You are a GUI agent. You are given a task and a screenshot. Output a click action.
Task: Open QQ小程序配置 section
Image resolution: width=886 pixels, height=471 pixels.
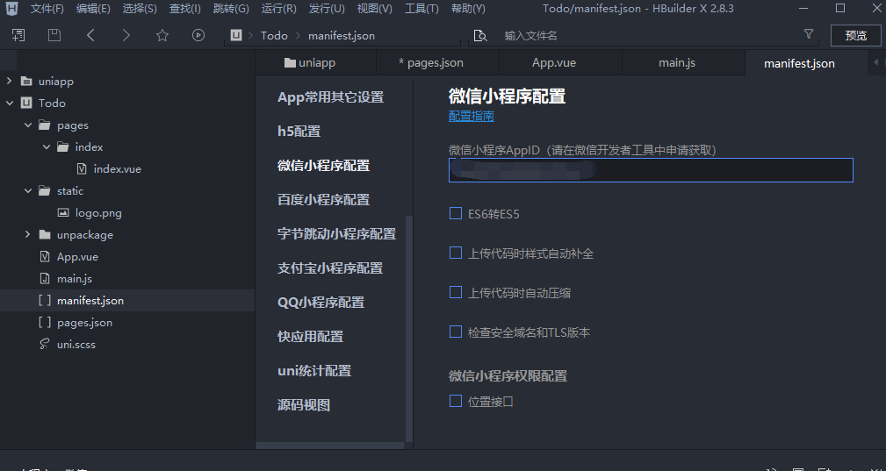coord(321,303)
